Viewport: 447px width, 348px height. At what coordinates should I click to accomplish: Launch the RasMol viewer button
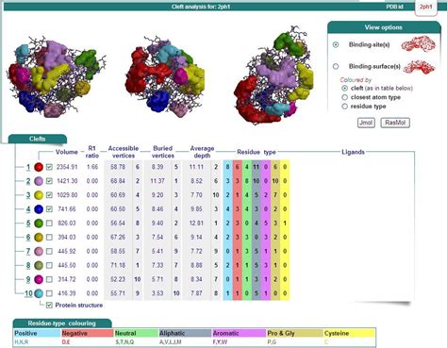point(395,123)
